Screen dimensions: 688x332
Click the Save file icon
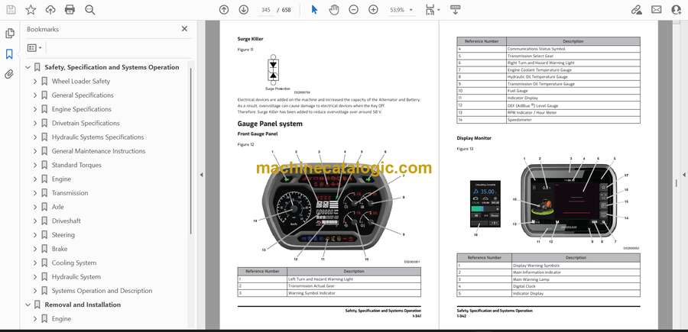pyautogui.click(x=11, y=10)
